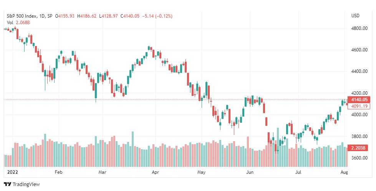Click the Jun marker on time axis
The width and height of the screenshot is (376, 191).
pos(250,172)
